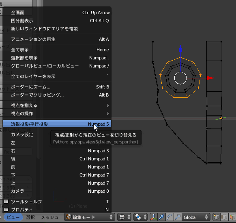Switch to face select mode

232,217
